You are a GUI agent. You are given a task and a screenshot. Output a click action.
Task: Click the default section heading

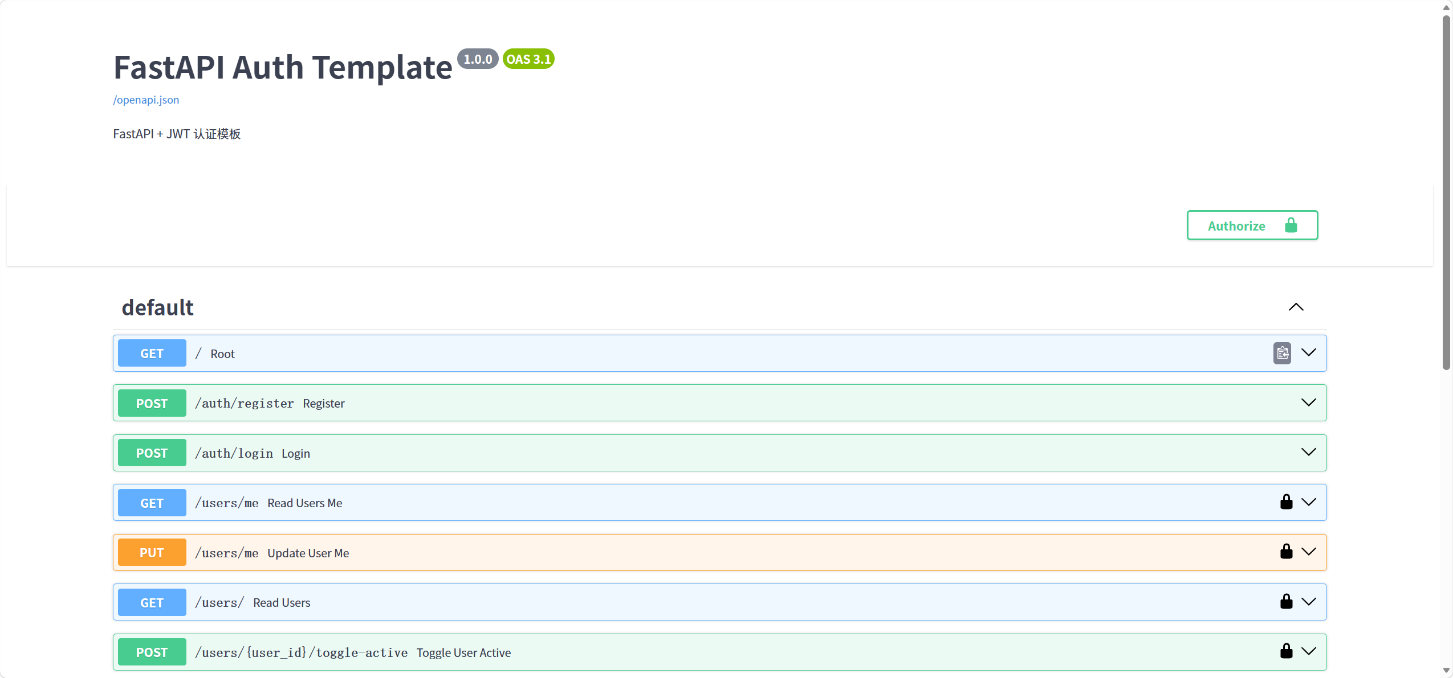[158, 307]
